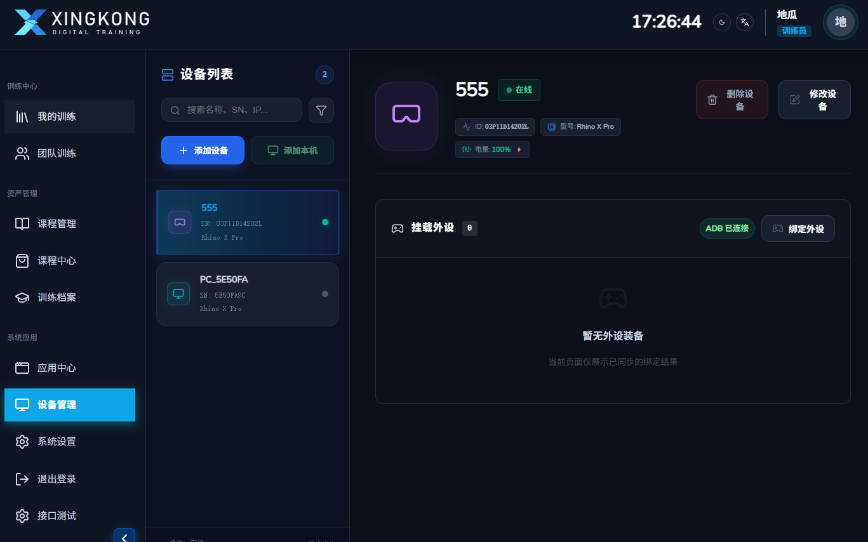
Task: Click the 团队训练 people icon
Action: coord(22,154)
